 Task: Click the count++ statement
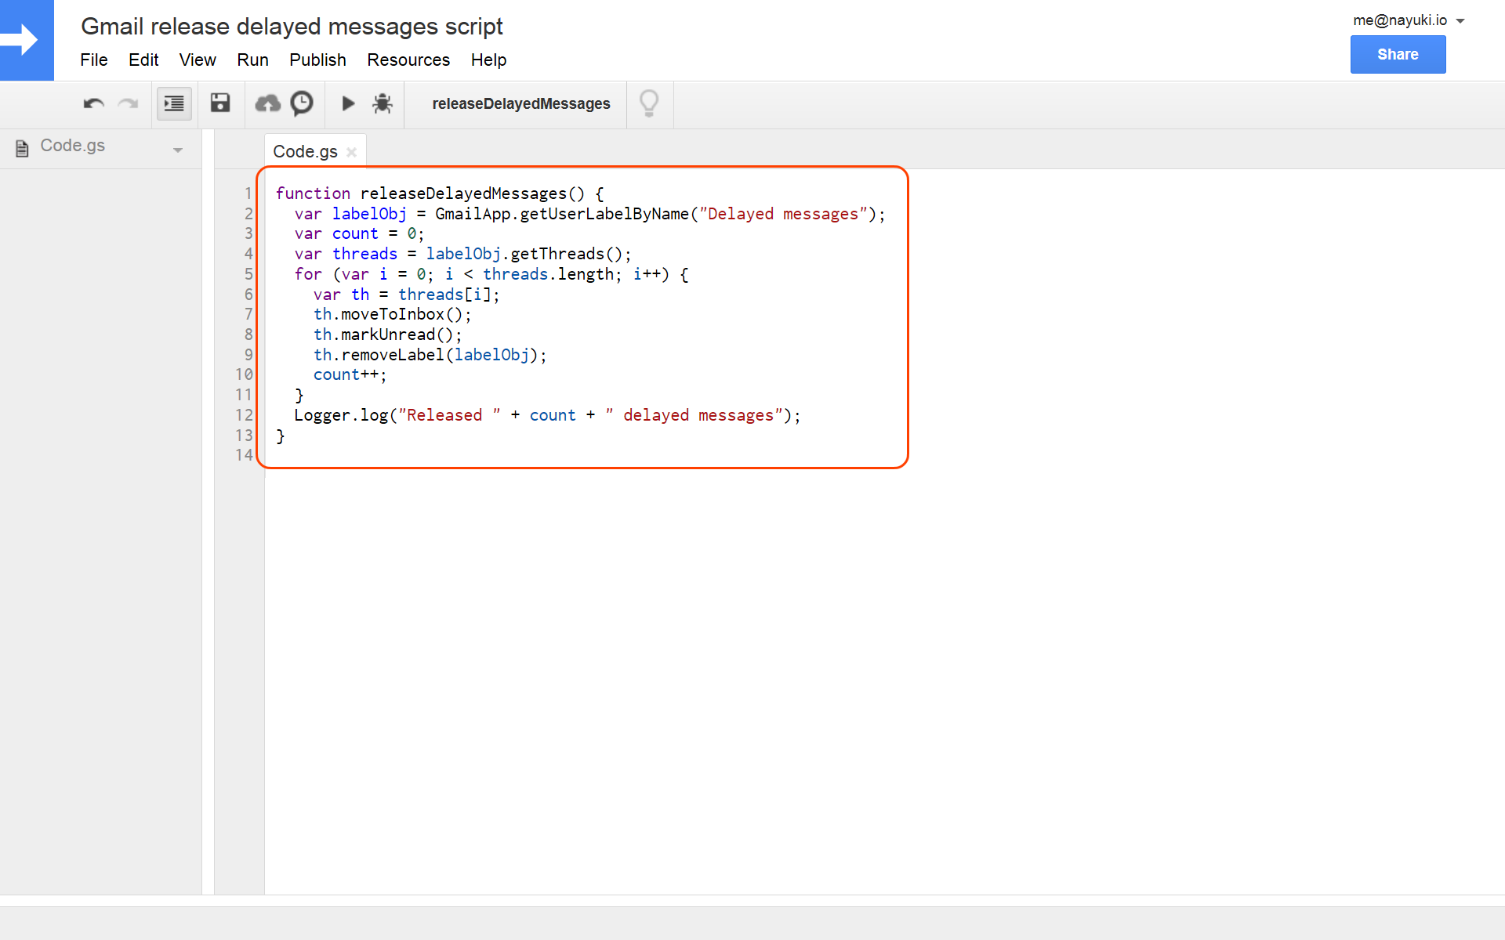click(350, 374)
